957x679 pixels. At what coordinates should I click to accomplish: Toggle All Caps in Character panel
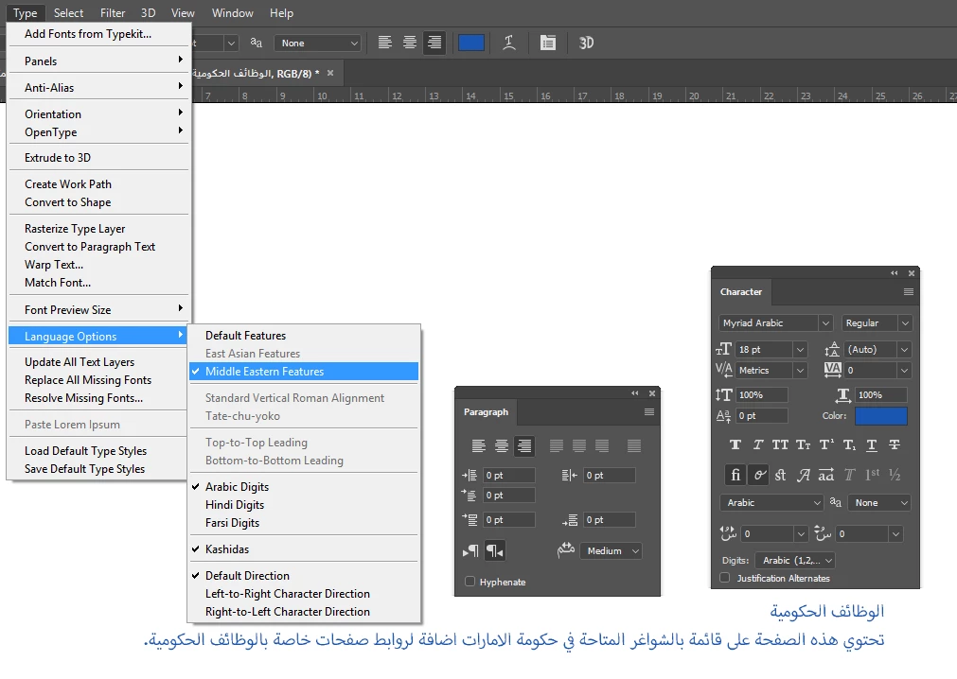(780, 445)
